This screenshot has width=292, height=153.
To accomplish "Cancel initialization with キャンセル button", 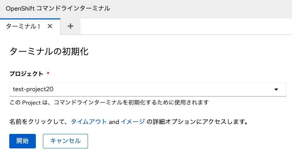I will click(65, 141).
